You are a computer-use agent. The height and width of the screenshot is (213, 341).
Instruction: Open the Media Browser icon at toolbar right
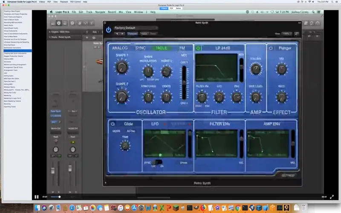[x=318, y=23]
